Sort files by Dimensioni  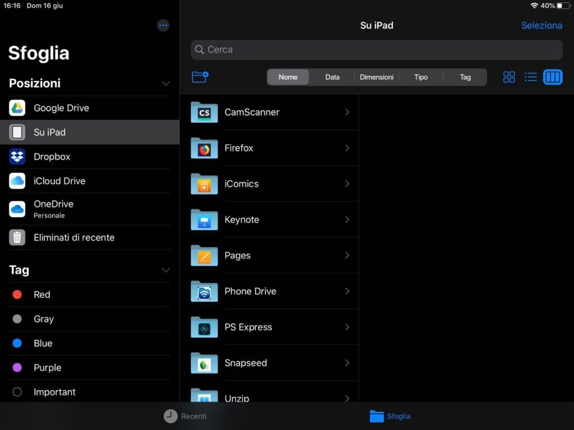376,77
